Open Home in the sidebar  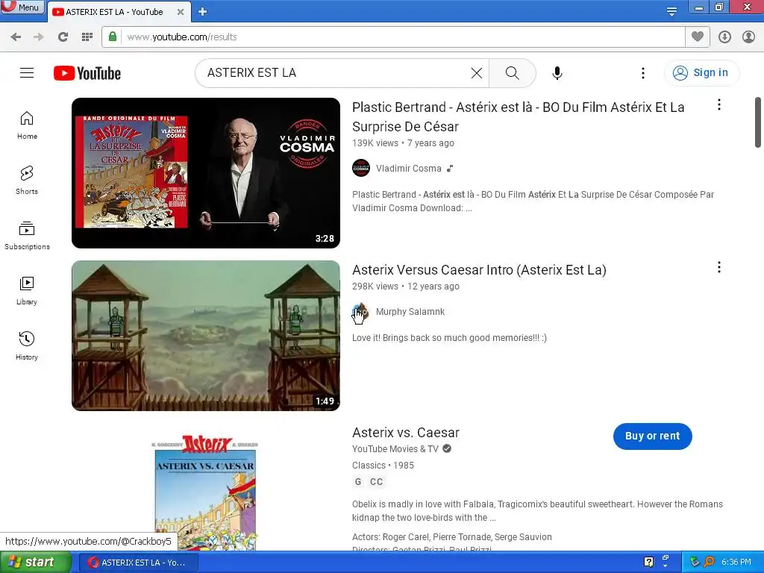tap(27, 125)
